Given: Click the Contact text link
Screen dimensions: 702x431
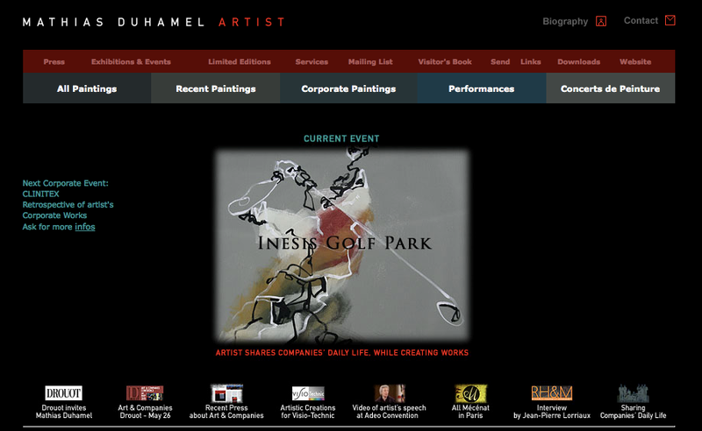Looking at the screenshot, I should [641, 20].
